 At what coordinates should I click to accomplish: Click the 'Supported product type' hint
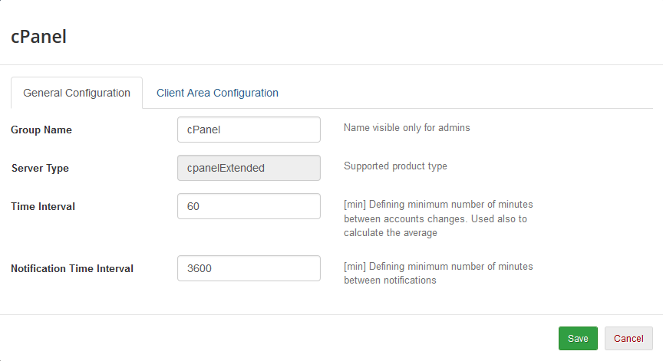point(395,166)
